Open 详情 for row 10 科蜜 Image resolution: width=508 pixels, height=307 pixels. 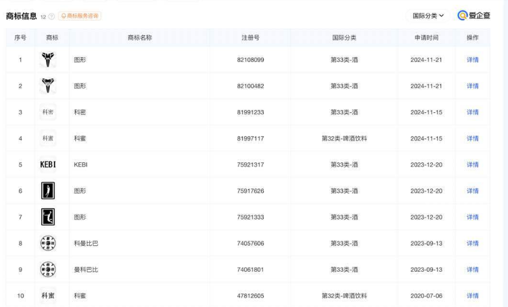[x=472, y=296]
